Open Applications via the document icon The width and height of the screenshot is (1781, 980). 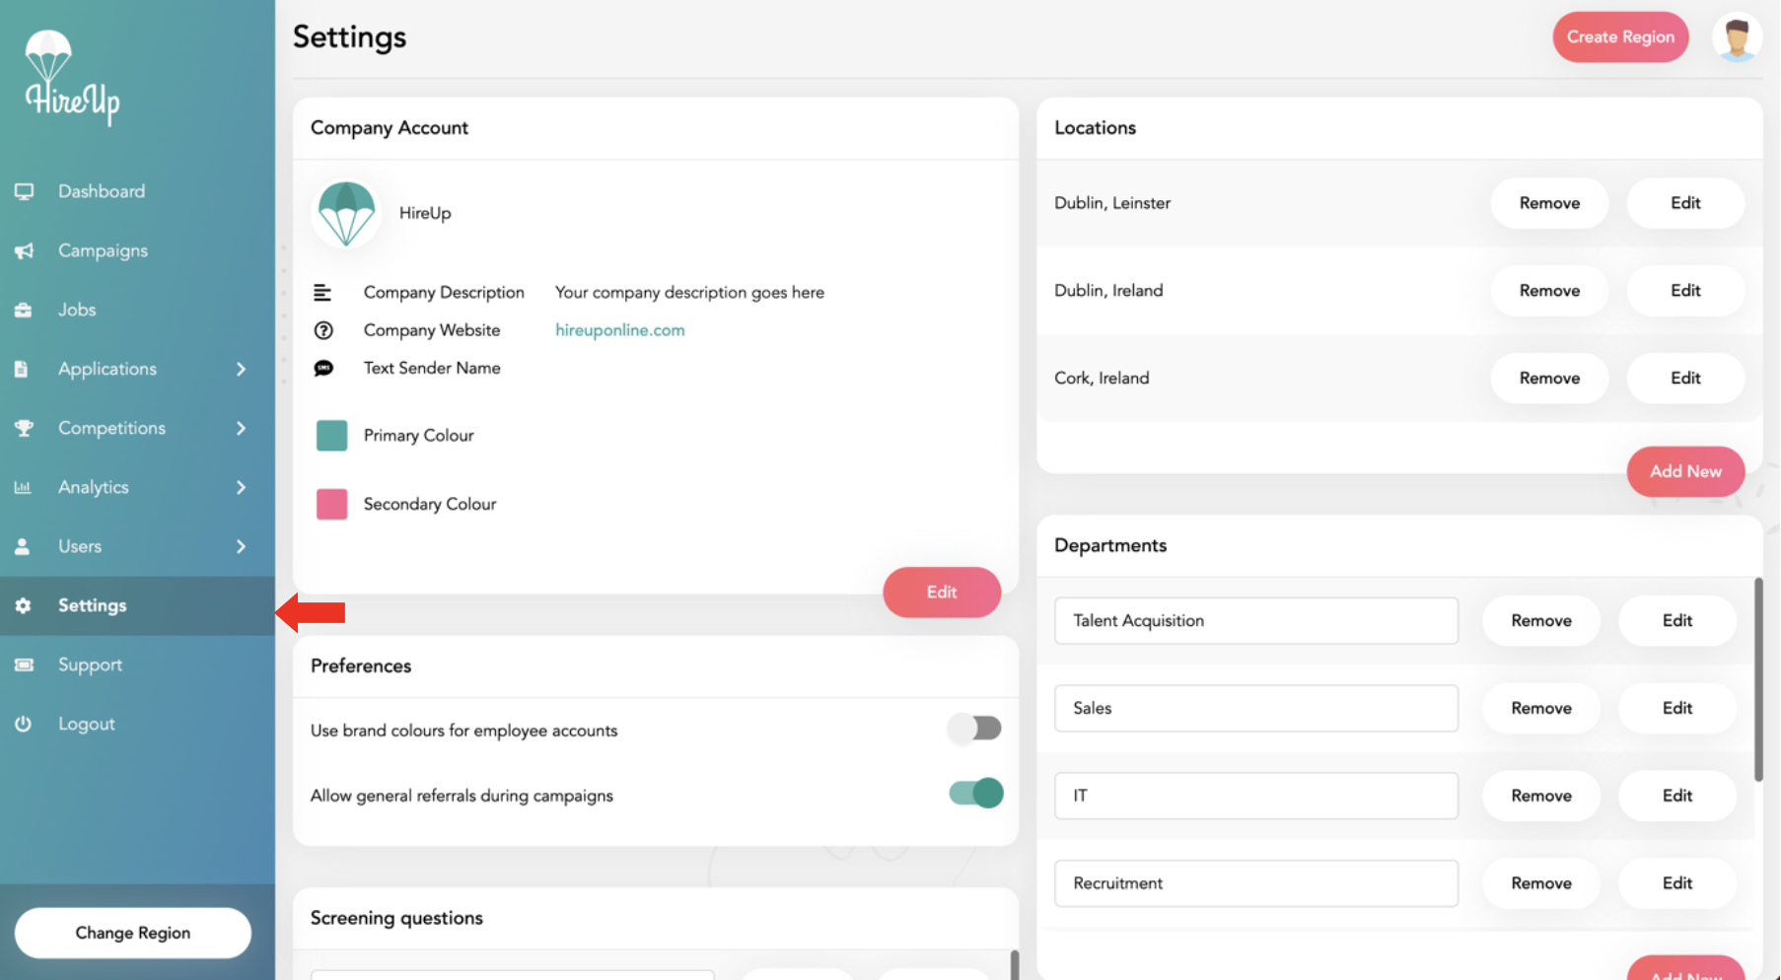[x=24, y=368]
